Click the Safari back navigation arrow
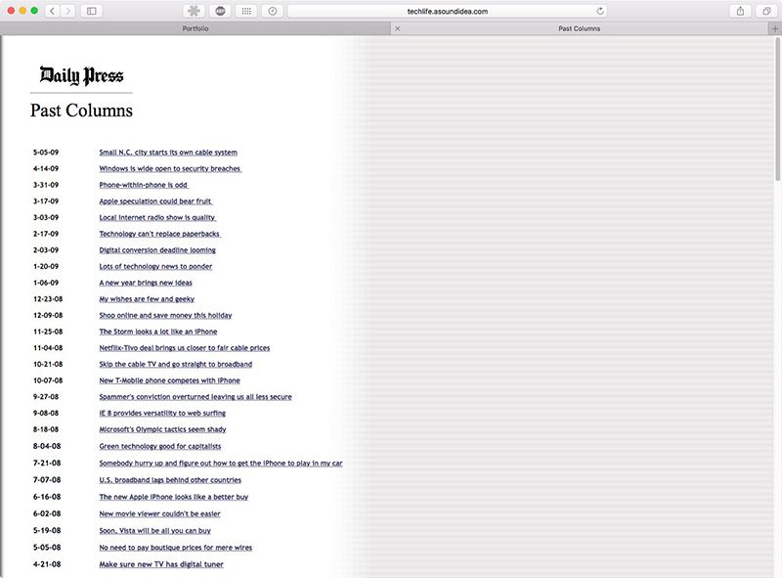 [x=52, y=11]
